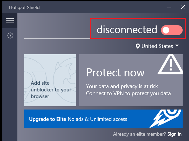Click the Connect to VPN message text
189x141 pixels.
pos(128,93)
